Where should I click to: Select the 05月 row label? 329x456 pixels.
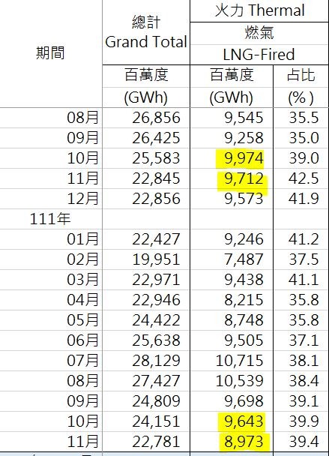(x=83, y=320)
